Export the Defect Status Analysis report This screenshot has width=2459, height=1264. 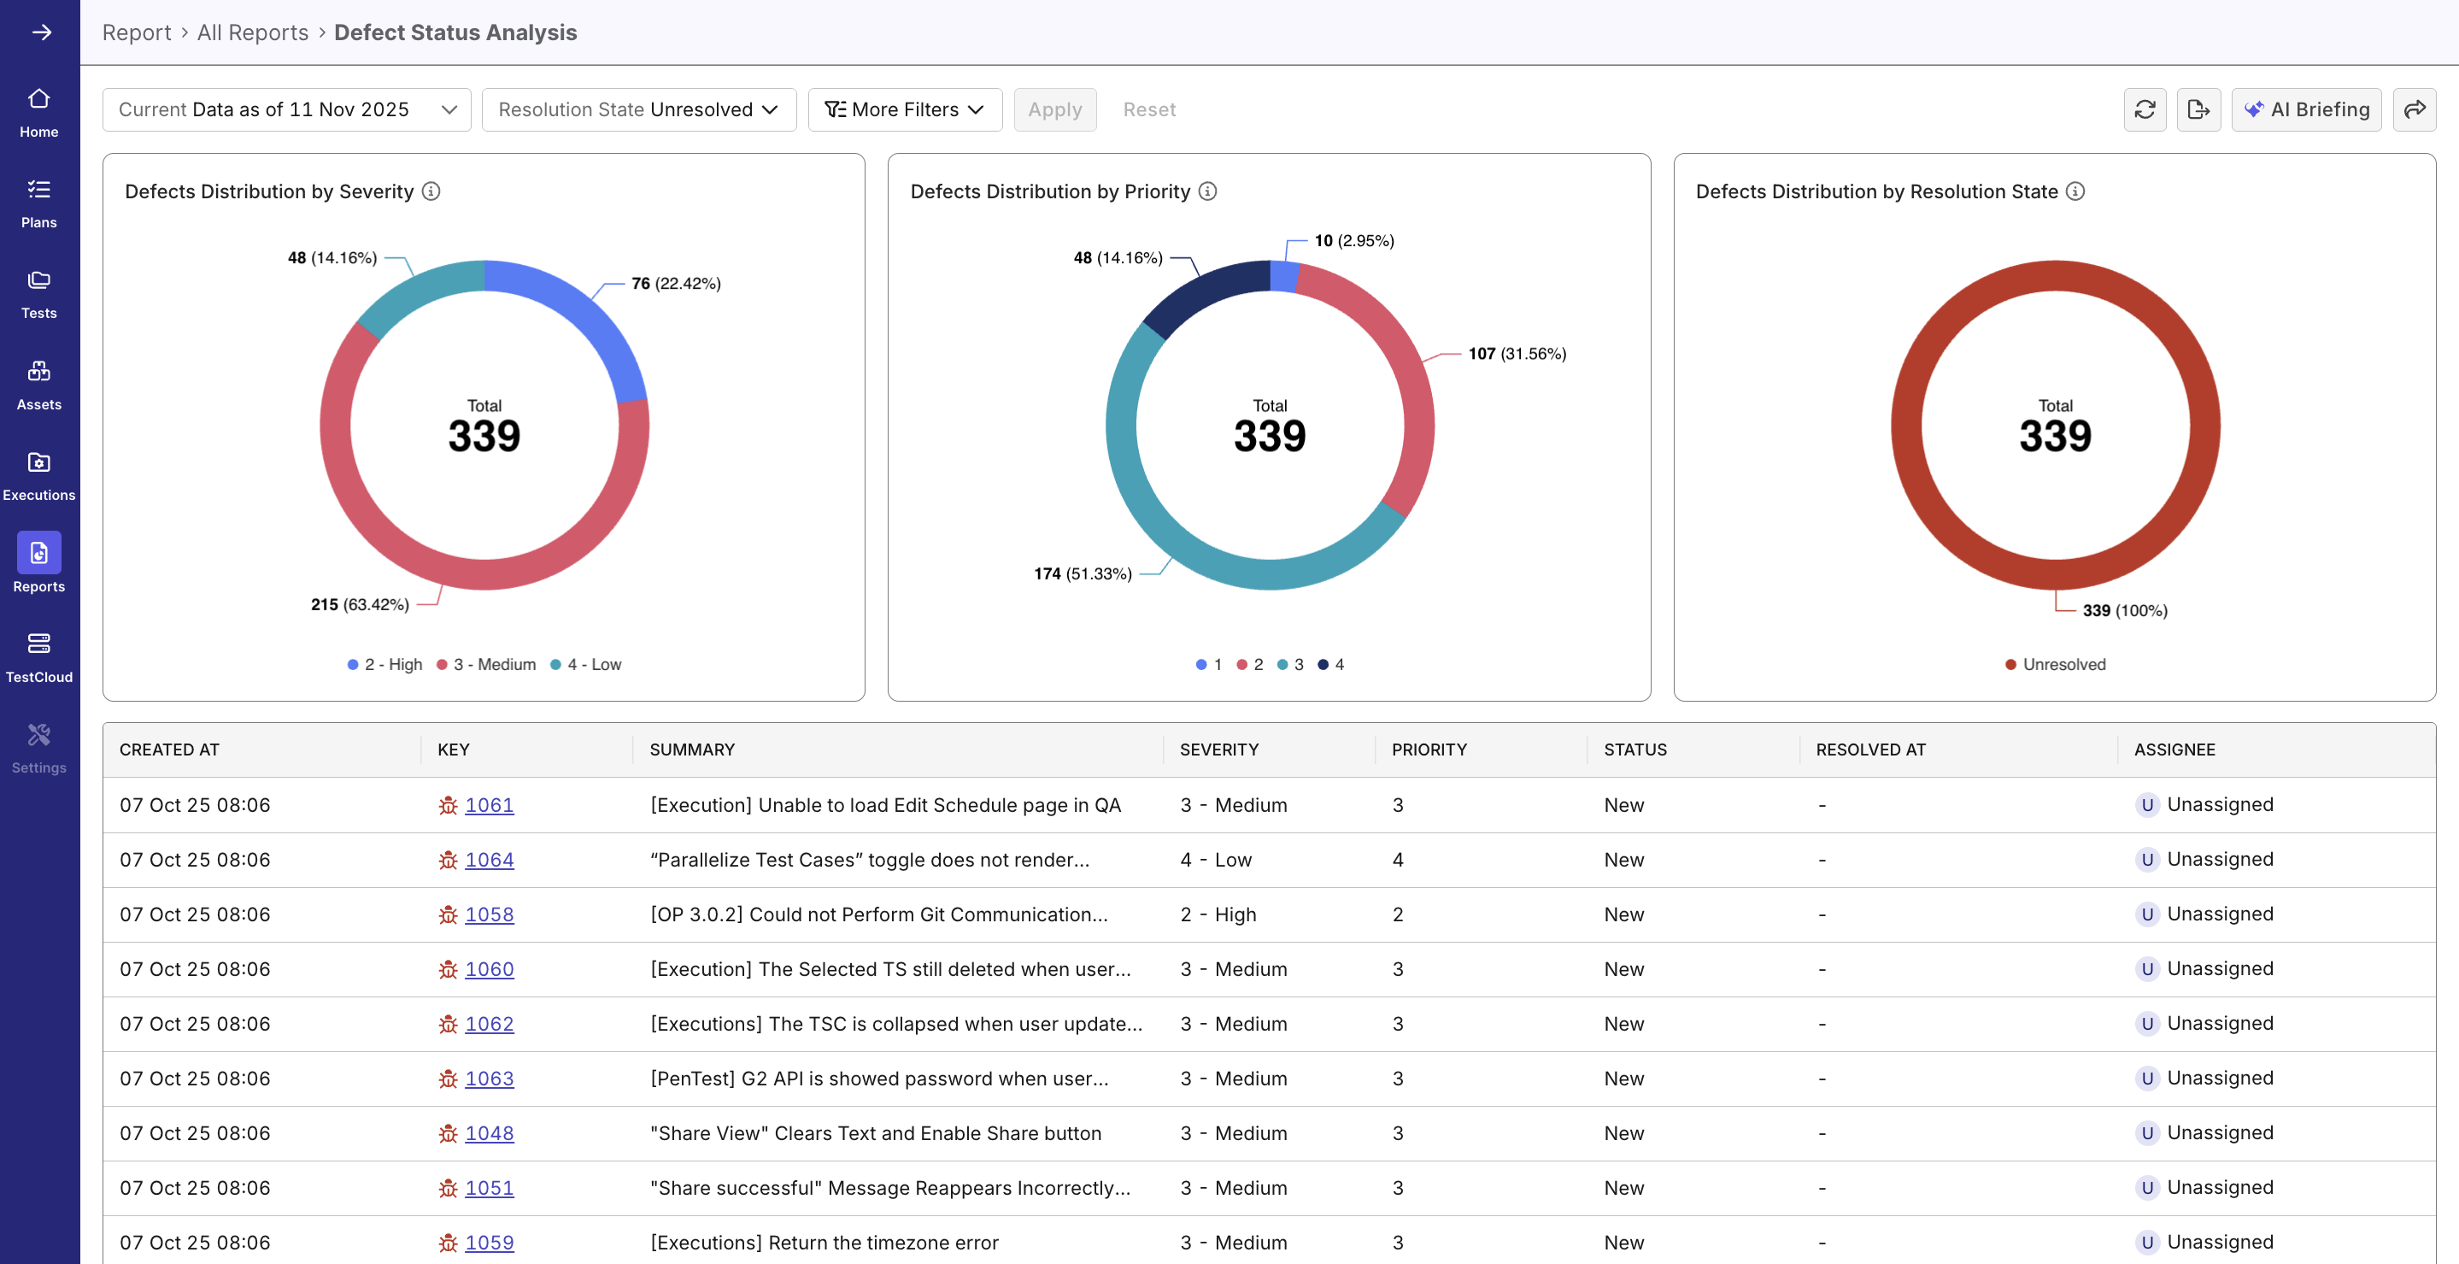click(x=2198, y=109)
